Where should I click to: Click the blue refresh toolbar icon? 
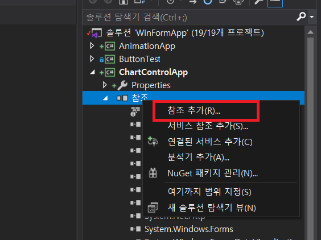click(207, 2)
